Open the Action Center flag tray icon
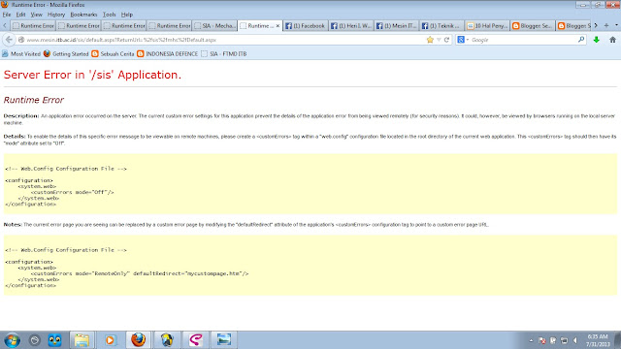621x349 pixels. click(x=553, y=340)
